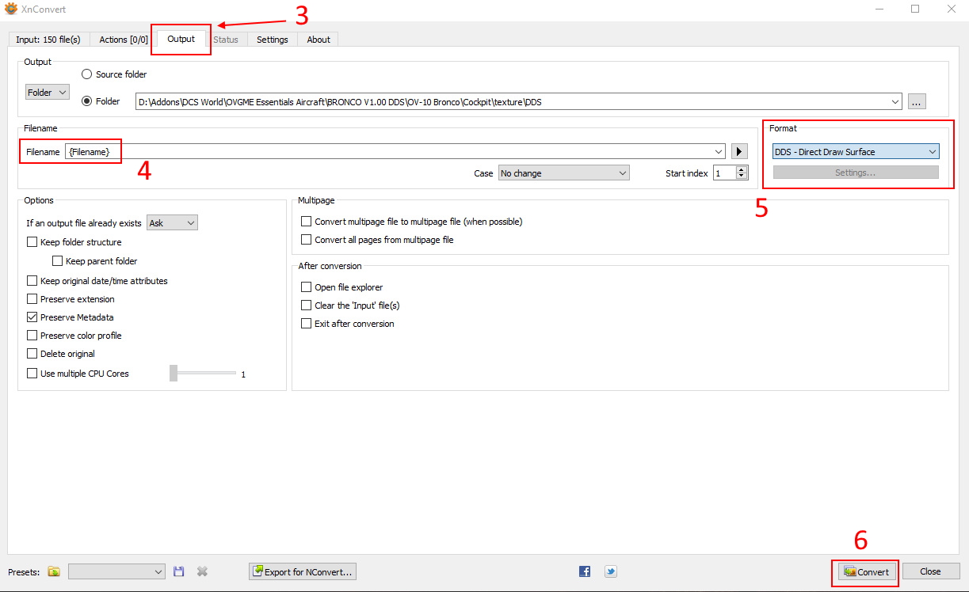Enable Open file explorer after conversion

(x=307, y=287)
